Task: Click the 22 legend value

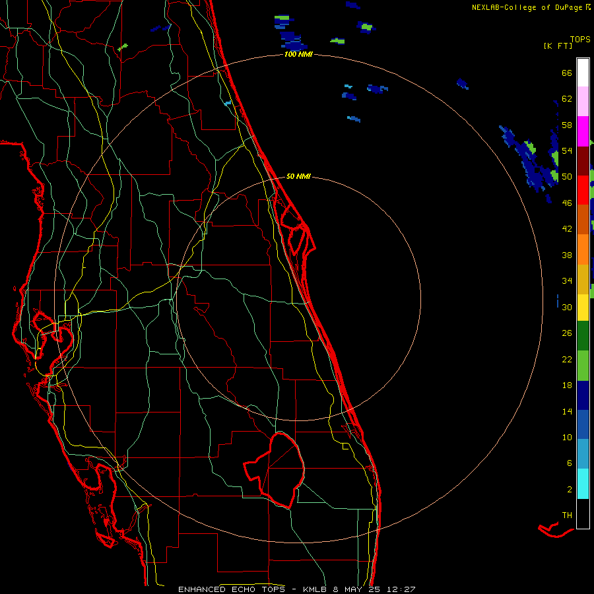Action: pyautogui.click(x=567, y=359)
